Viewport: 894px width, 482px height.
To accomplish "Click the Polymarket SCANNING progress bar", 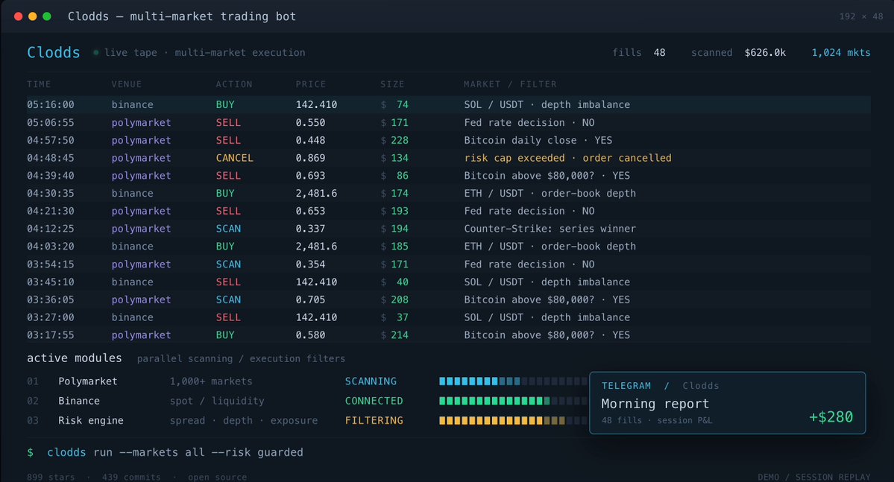I will pos(513,381).
